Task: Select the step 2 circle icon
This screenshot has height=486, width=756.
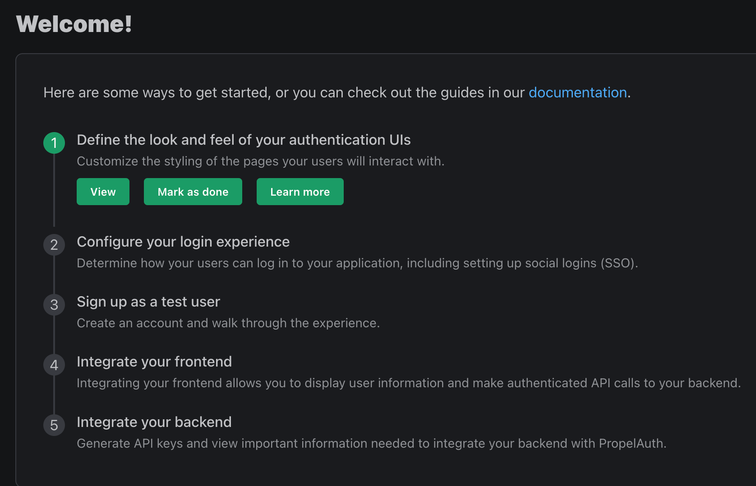Action: (54, 245)
